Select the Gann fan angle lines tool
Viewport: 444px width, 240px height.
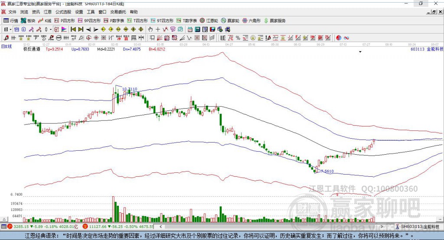click(159, 38)
